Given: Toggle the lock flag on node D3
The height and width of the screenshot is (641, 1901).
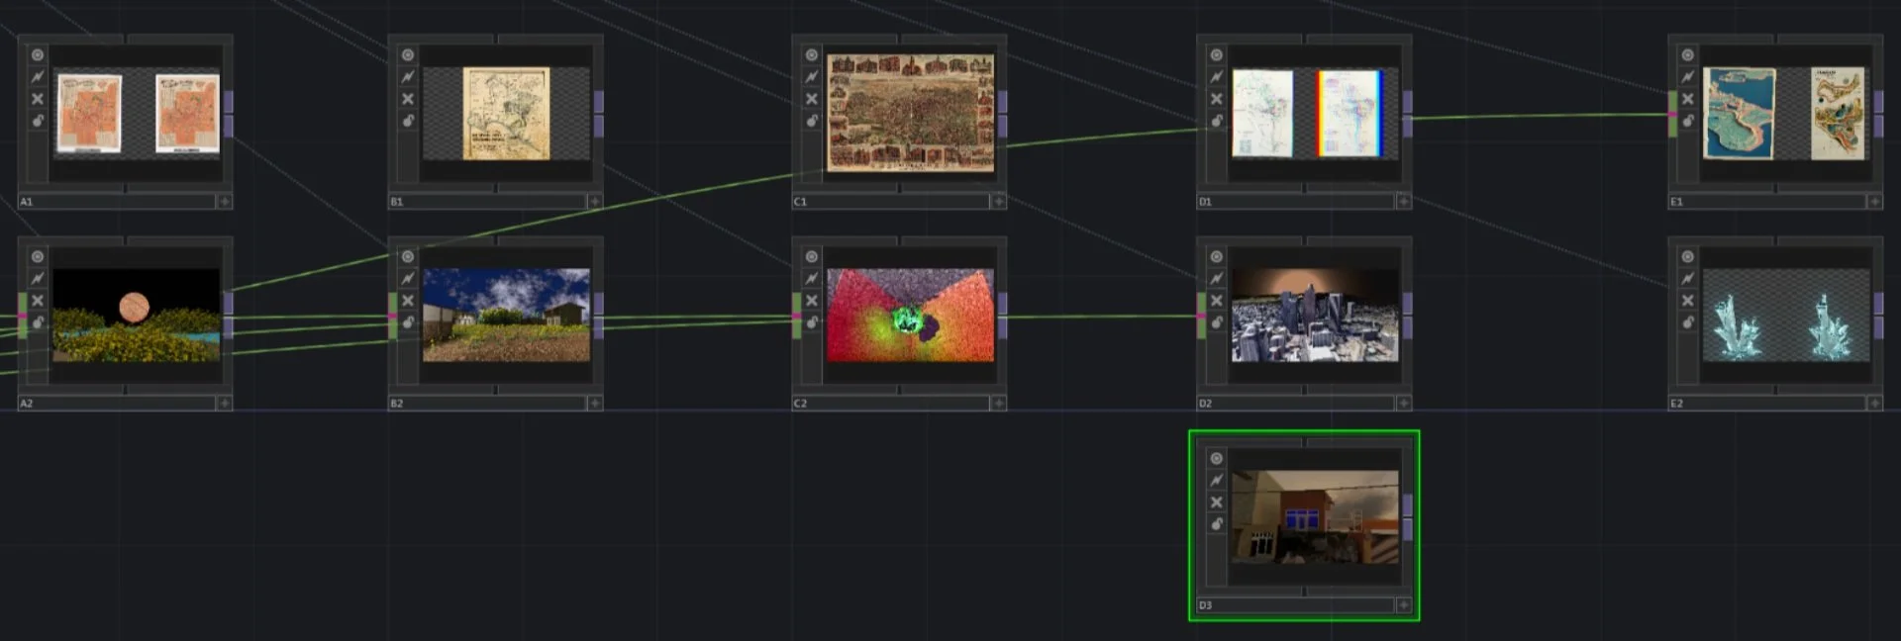Looking at the screenshot, I should 1217,524.
